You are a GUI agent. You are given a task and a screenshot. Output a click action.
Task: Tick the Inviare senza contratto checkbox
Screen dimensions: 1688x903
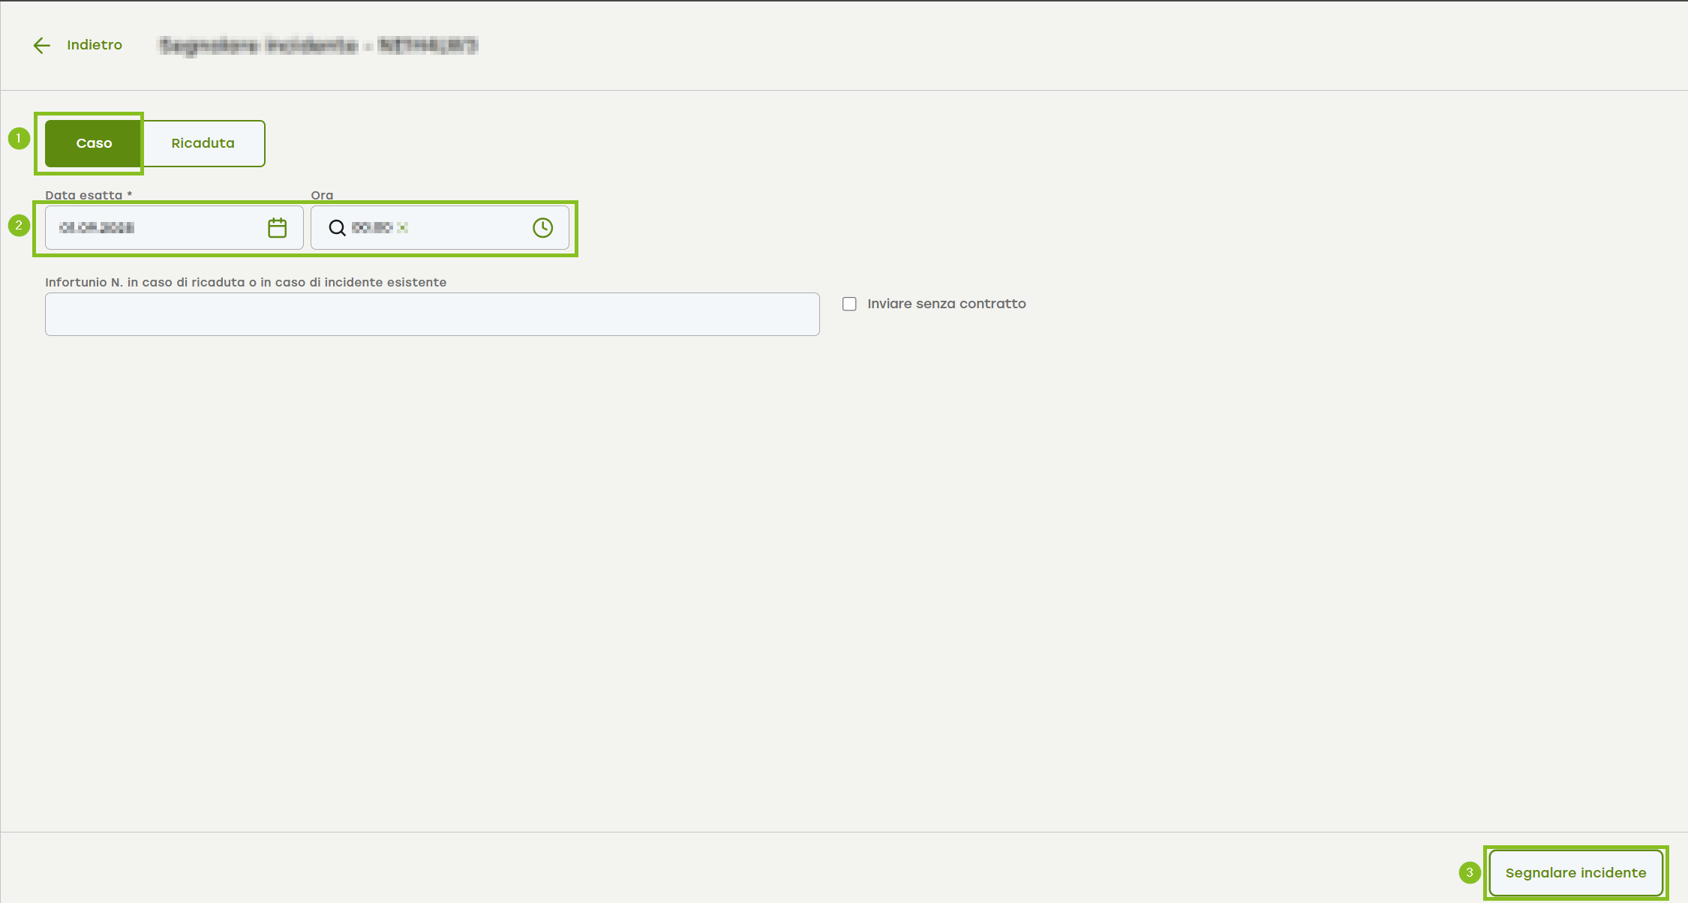tap(849, 304)
